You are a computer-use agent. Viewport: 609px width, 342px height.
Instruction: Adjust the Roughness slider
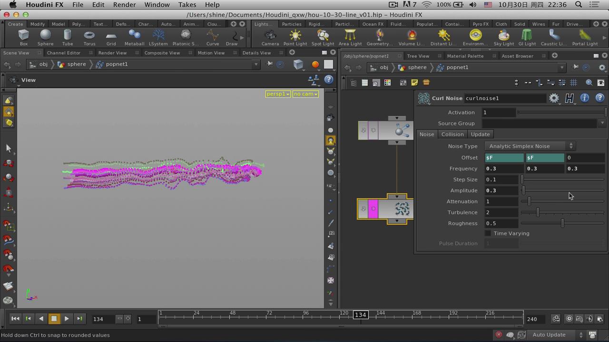click(562, 223)
